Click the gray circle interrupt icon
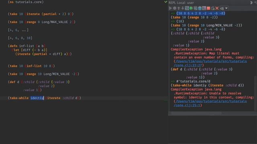Viewport: 257px width, 144px height. point(175,8)
